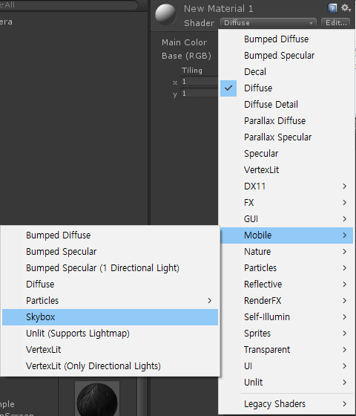Expand the Particles submenu under Mobile
356x416 pixels.
[x=110, y=301]
